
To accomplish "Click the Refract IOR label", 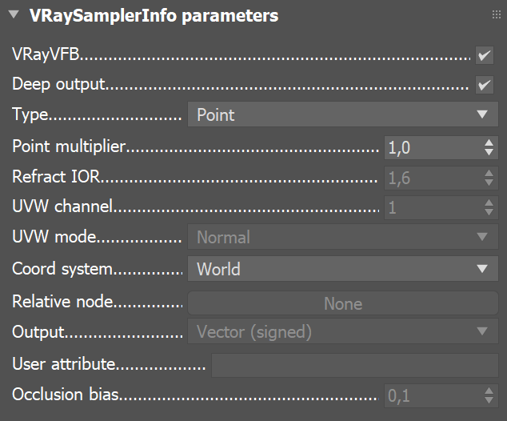I will [56, 177].
